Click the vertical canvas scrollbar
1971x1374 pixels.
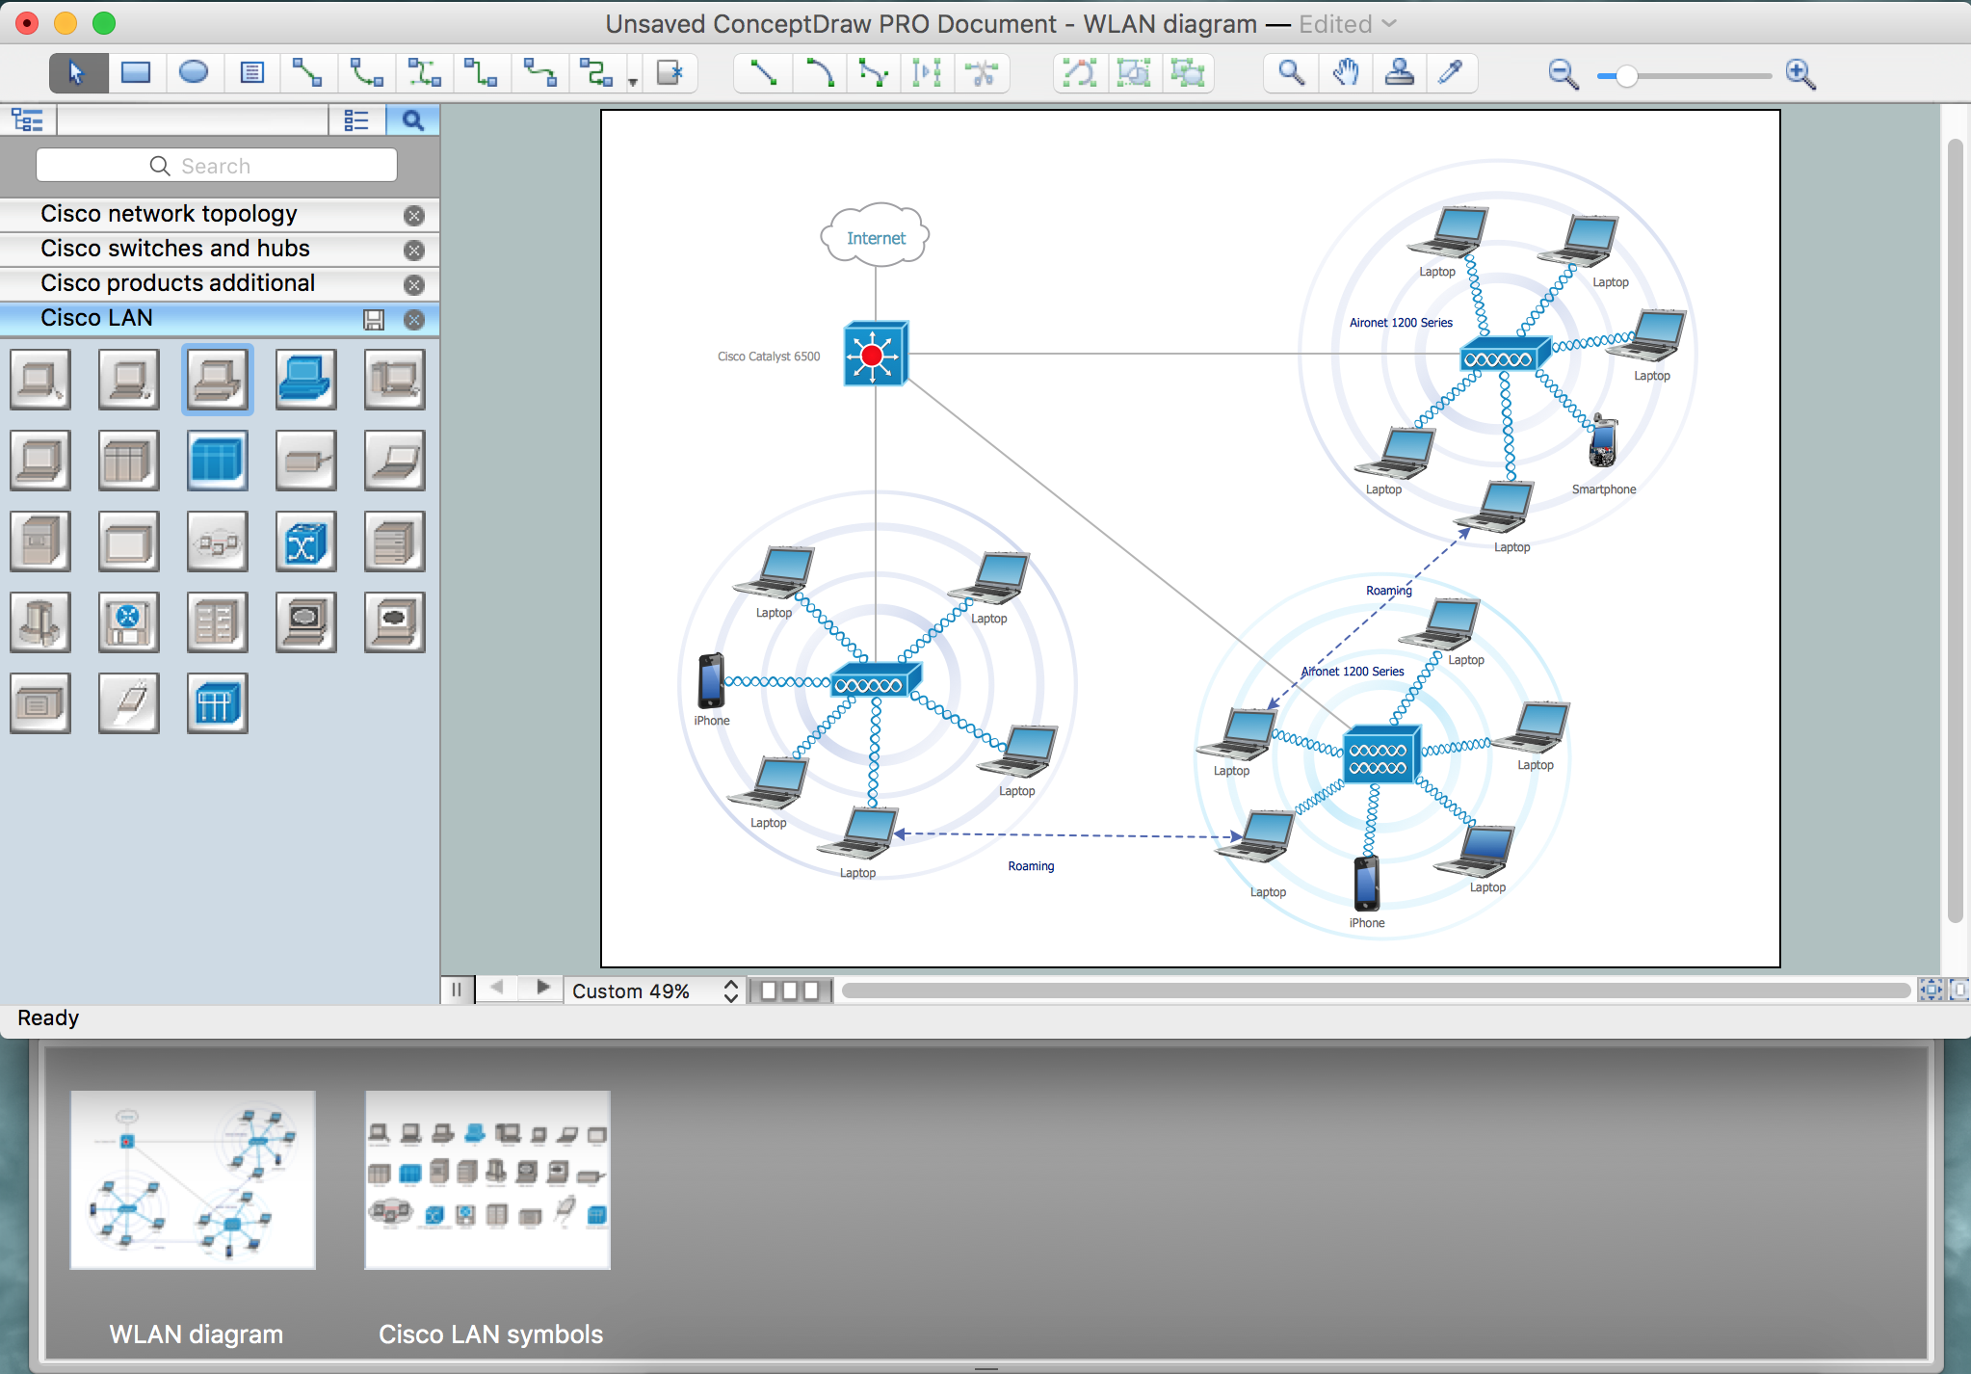point(1955,530)
